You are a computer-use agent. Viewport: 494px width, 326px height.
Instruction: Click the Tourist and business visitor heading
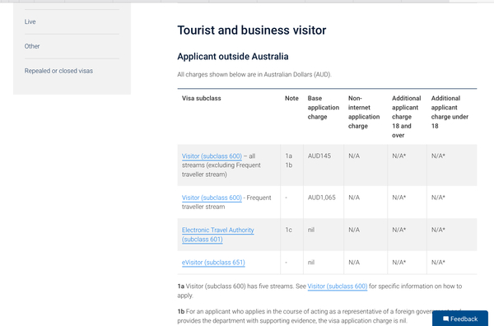click(252, 30)
